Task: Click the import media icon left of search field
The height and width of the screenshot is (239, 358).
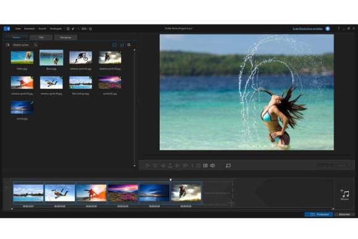Action: pos(8,45)
